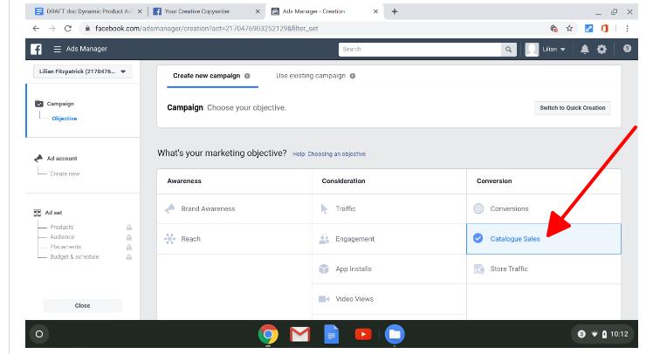Click the browser address bar URL

click(207, 28)
